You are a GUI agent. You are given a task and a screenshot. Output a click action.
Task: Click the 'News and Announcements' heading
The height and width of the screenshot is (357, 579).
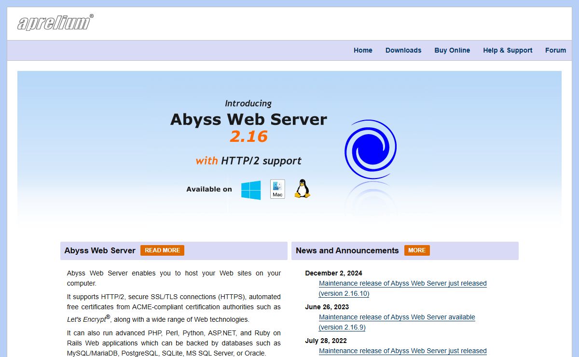[347, 250]
